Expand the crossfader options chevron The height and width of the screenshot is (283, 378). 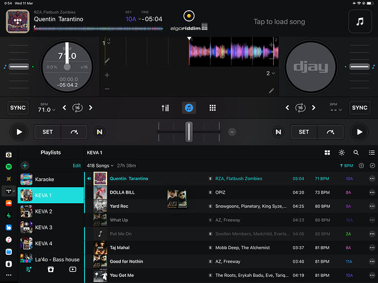(232, 132)
